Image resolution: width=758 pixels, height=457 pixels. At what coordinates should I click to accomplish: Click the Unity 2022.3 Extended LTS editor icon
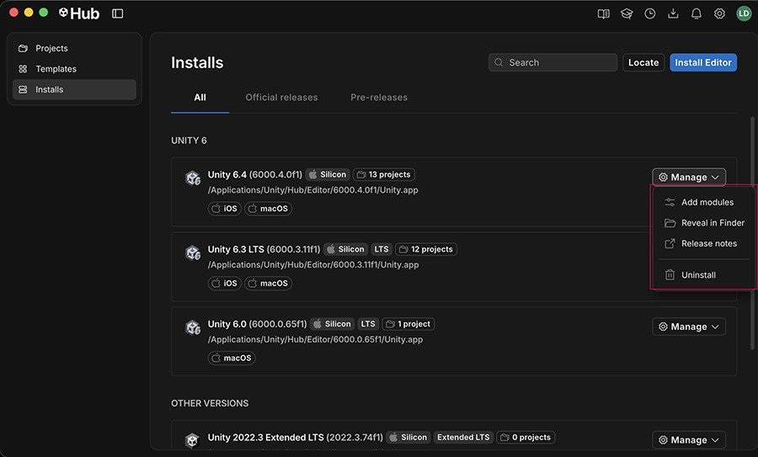pos(192,440)
